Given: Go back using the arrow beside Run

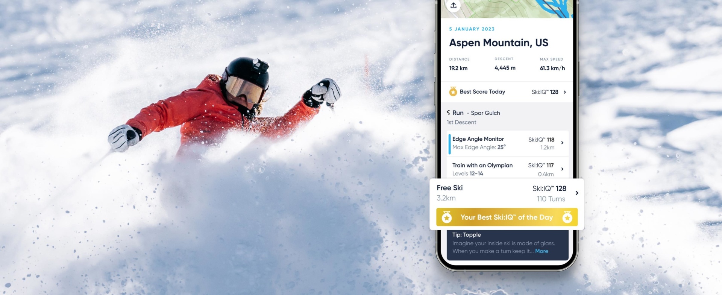Looking at the screenshot, I should coord(448,113).
